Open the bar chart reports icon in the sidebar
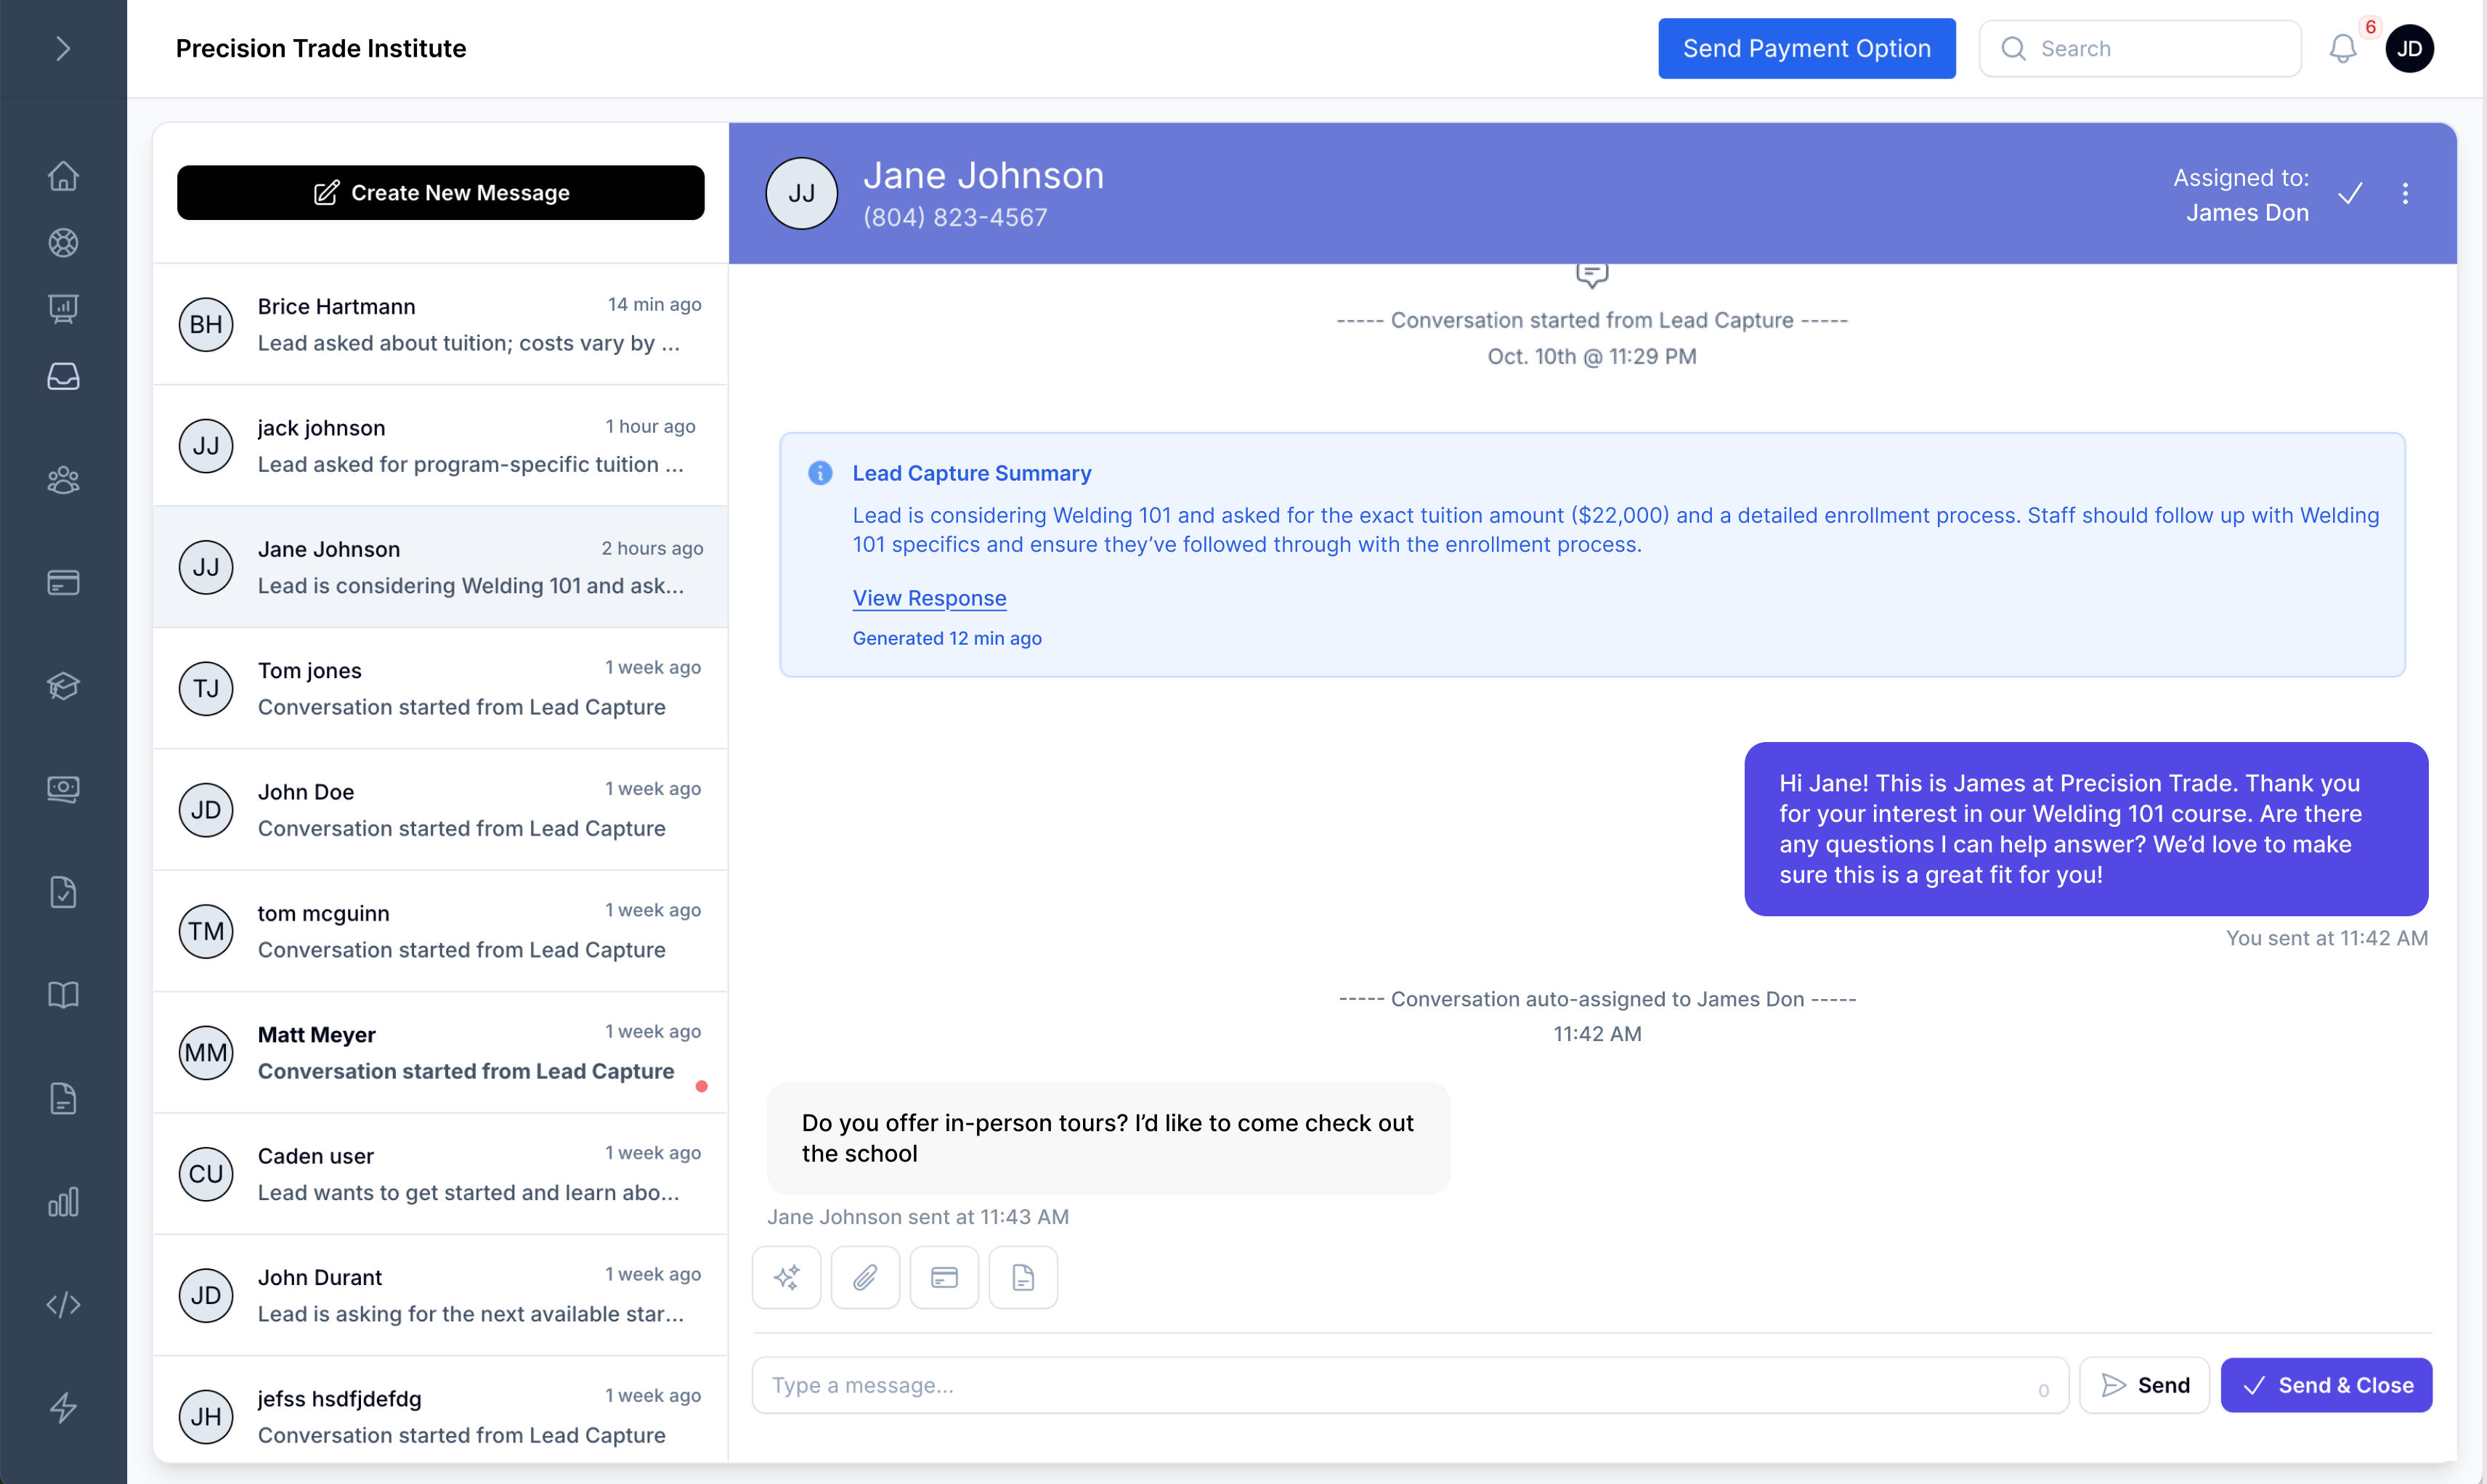Viewport: 2487px width, 1484px height. pos(63,1202)
